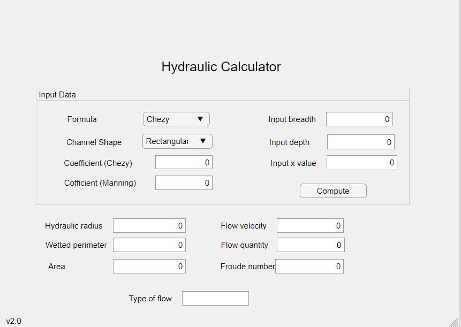Click the Coefficient (Chezy) input field
The width and height of the screenshot is (461, 327).
coord(184,163)
